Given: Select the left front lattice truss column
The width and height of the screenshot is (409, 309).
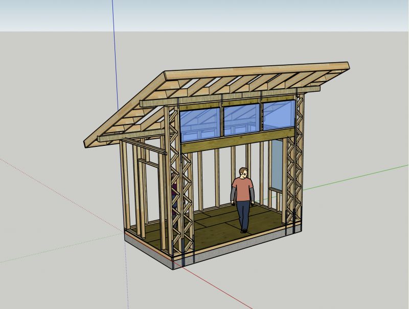Looking at the screenshot, I should coord(179,182).
